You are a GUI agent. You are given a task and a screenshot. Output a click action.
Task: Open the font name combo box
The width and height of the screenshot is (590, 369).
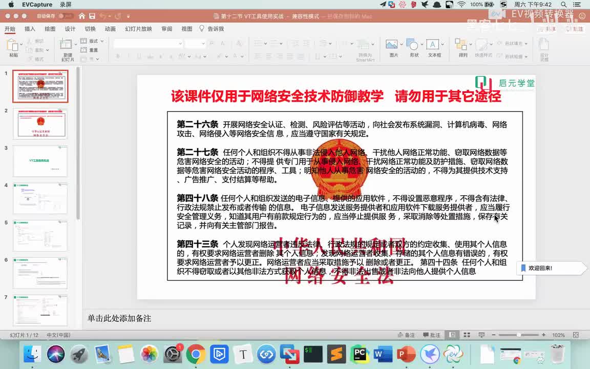pyautogui.click(x=148, y=44)
